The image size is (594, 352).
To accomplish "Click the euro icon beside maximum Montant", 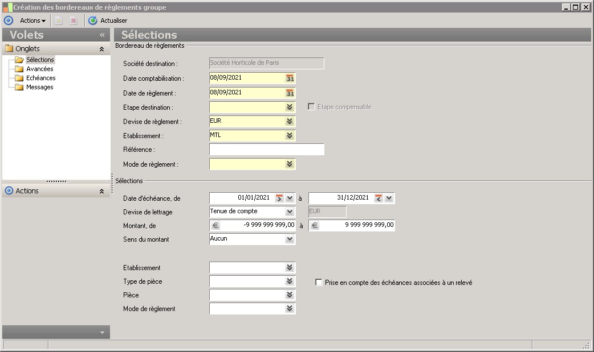I will 315,225.
